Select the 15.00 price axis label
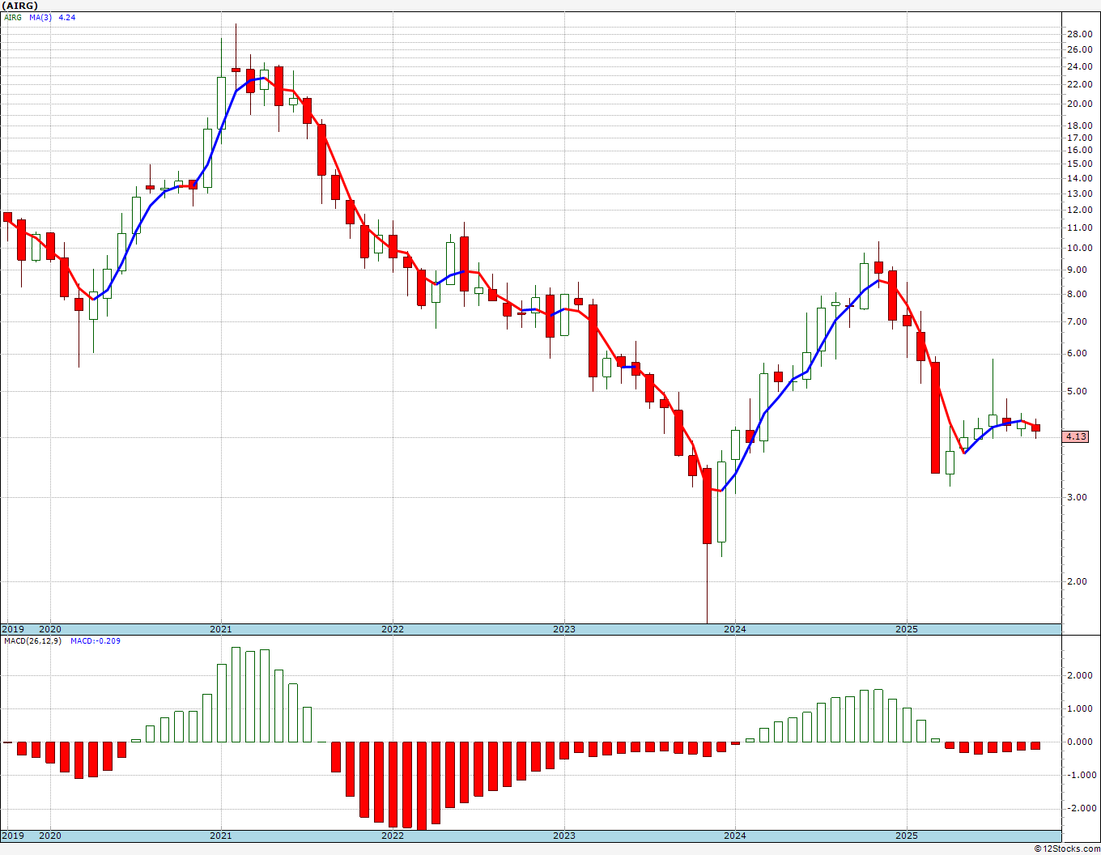1101x855 pixels. (1079, 164)
